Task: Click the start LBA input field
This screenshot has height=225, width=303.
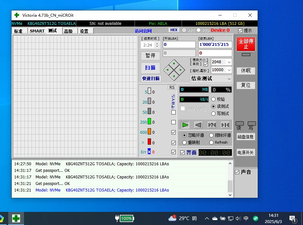Action: click(179, 45)
